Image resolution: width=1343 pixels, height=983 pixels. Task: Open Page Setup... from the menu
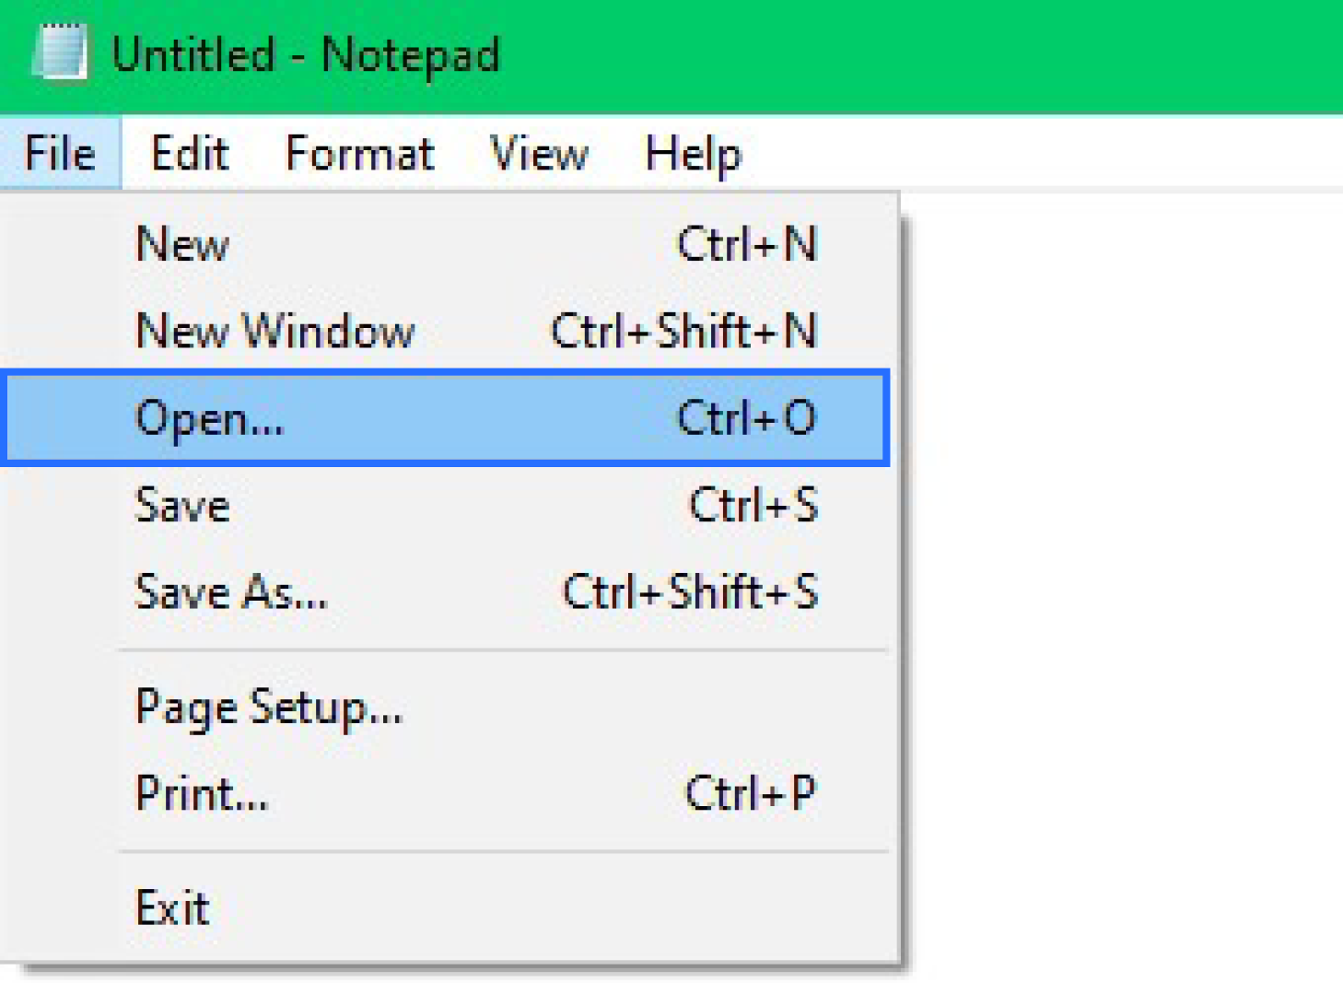pos(447,708)
